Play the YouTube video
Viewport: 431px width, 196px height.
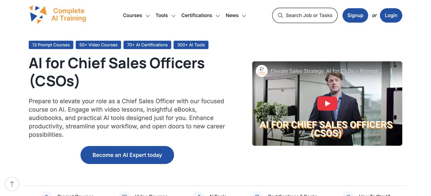327,104
